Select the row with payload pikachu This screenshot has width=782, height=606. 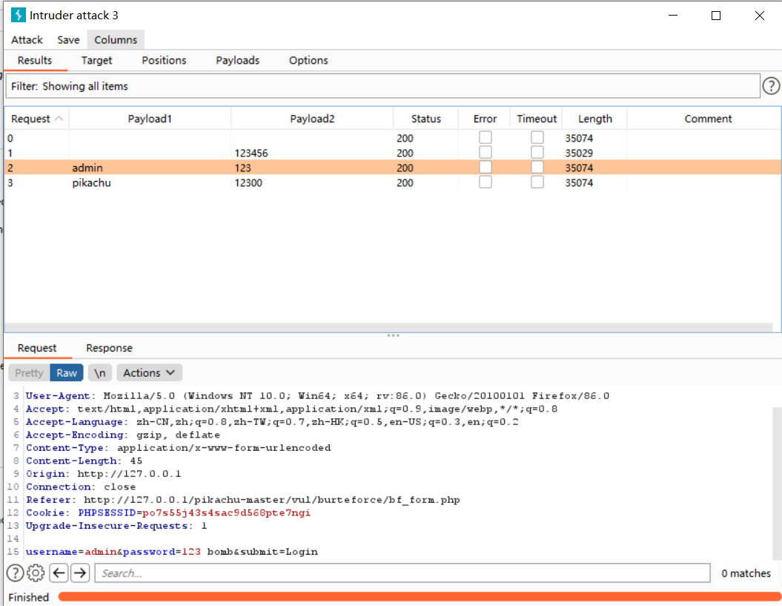pos(393,182)
